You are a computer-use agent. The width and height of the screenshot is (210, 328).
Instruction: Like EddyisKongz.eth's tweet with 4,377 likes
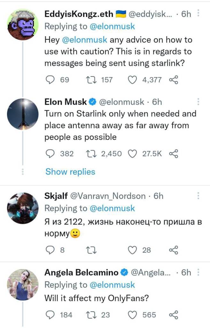pyautogui.click(x=132, y=80)
